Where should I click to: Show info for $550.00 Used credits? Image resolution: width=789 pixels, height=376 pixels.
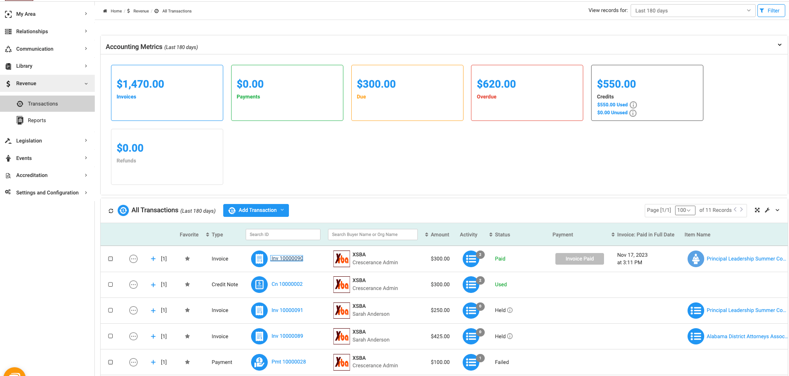pyautogui.click(x=633, y=105)
